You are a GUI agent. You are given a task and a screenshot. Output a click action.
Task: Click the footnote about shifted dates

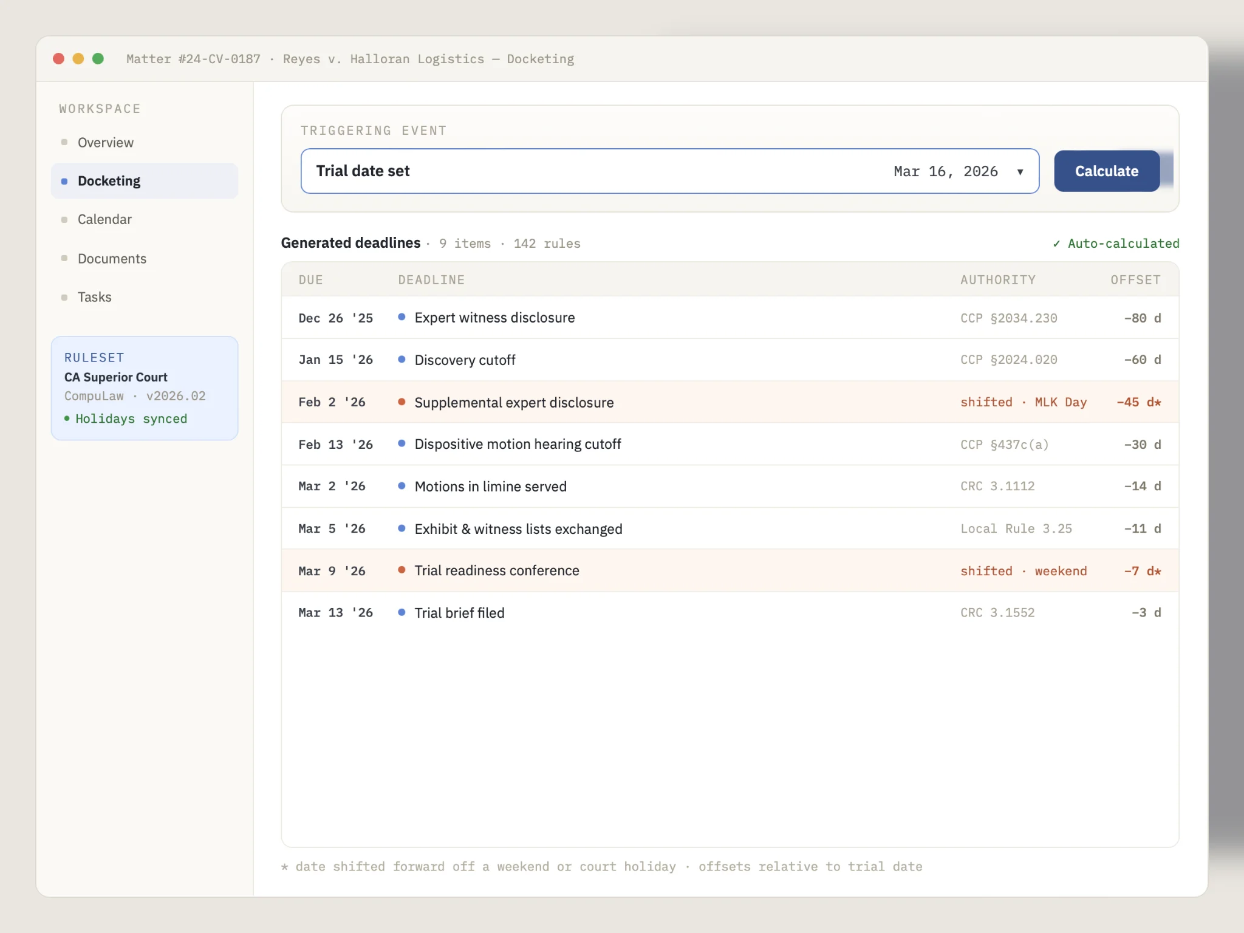pyautogui.click(x=601, y=867)
